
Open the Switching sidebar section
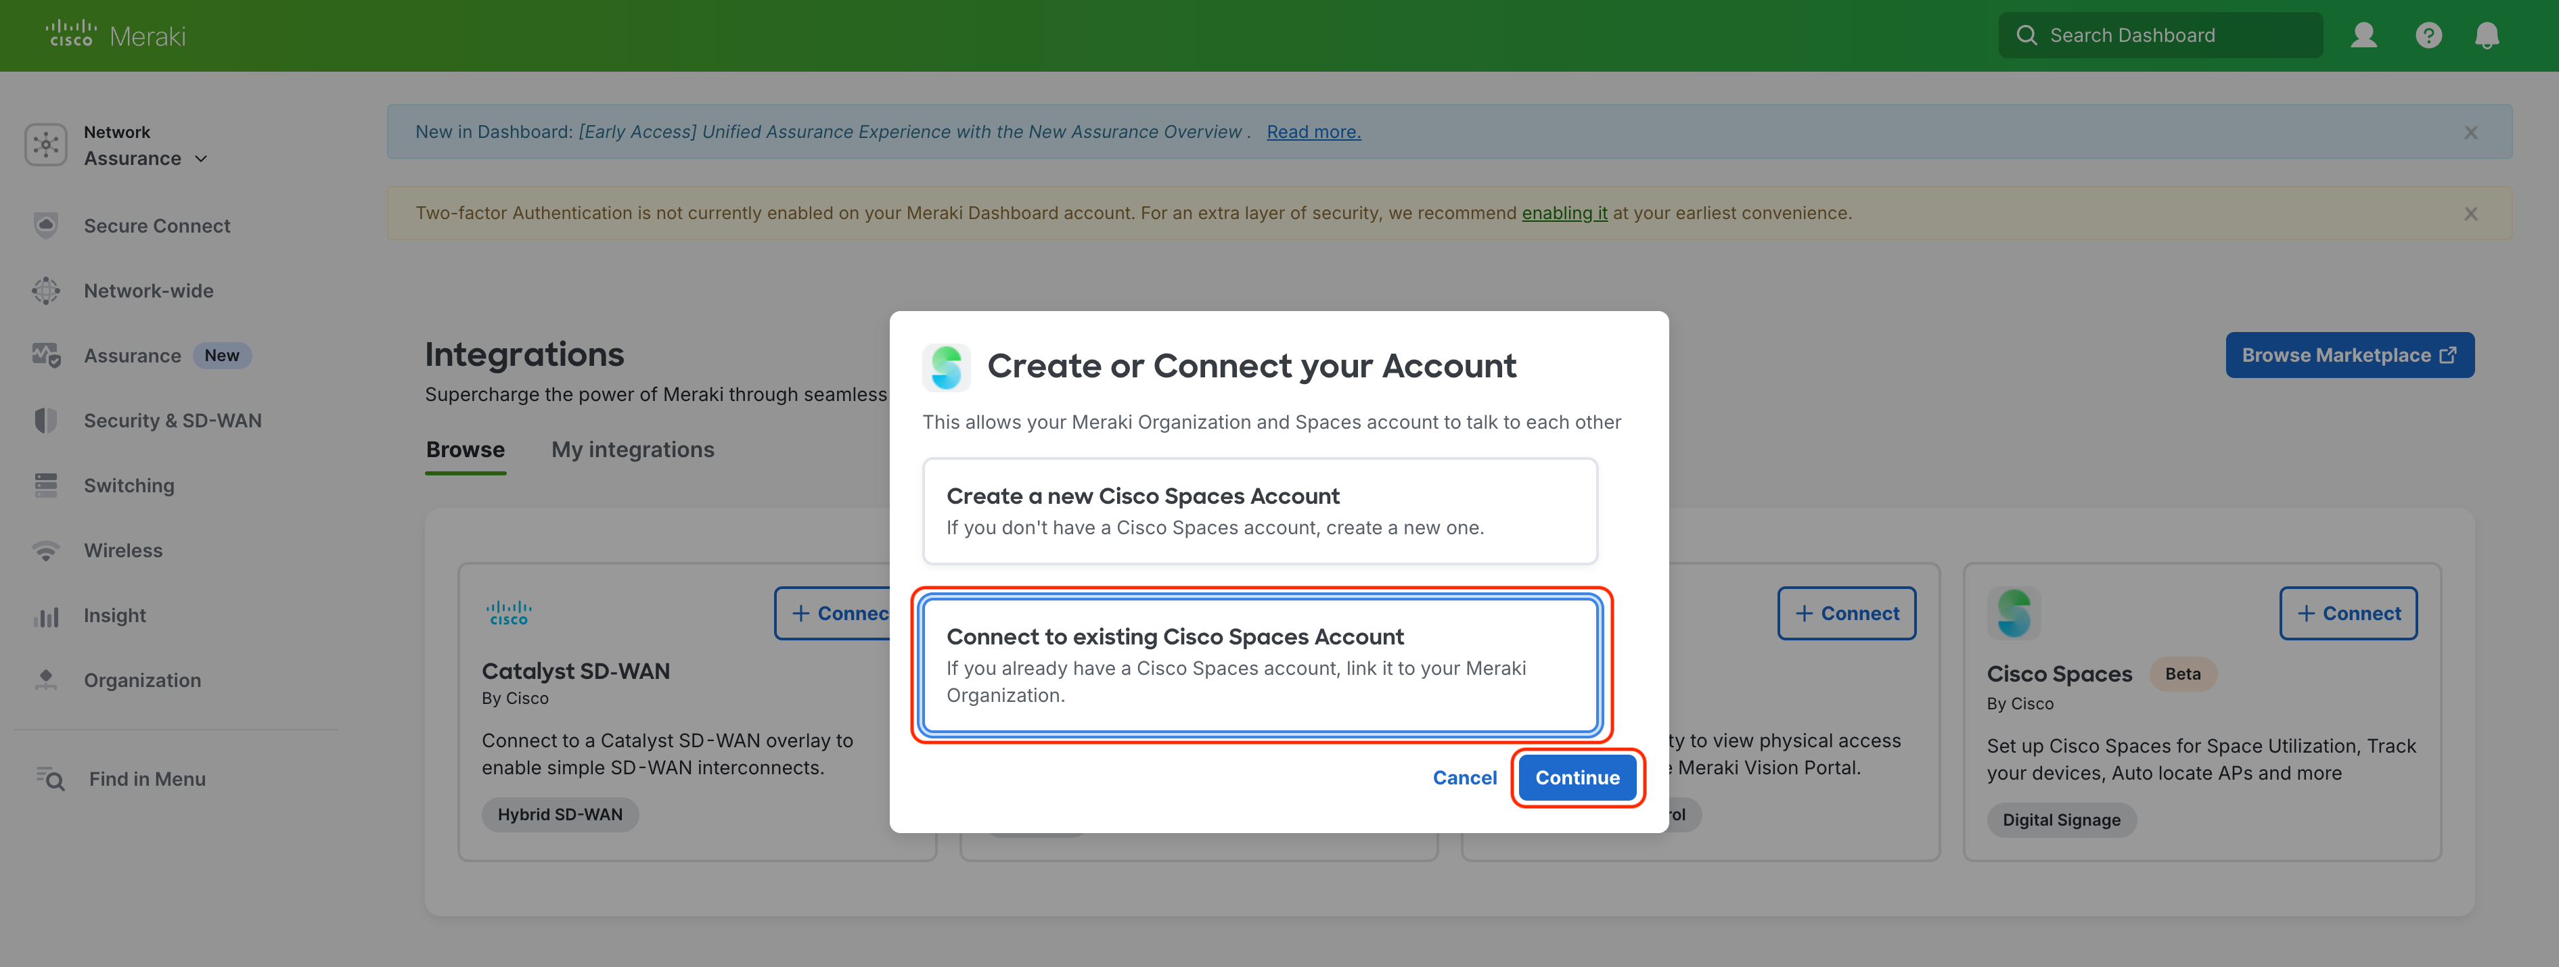pos(128,486)
